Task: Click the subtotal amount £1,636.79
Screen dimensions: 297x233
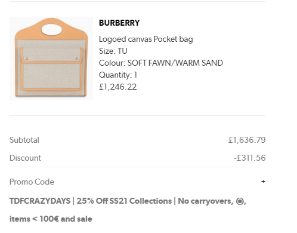Action: click(x=247, y=140)
